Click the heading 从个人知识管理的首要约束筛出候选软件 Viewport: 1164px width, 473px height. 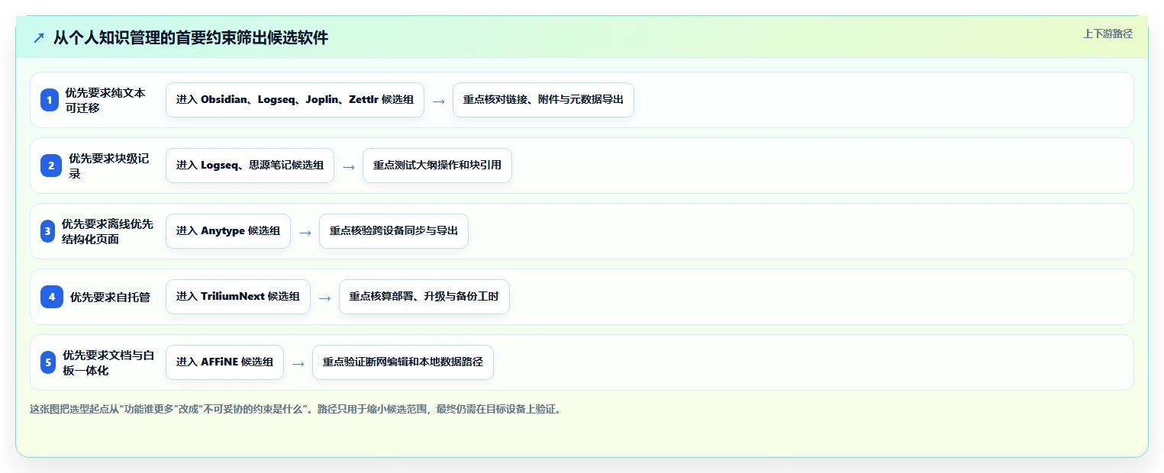pos(191,38)
